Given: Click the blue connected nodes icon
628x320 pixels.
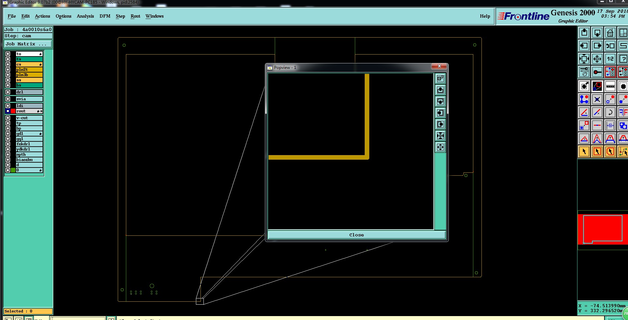Looking at the screenshot, I should point(584,99).
